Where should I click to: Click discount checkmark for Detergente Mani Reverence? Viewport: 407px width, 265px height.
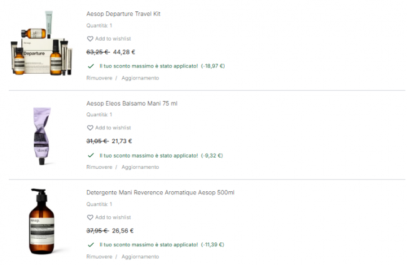click(x=91, y=244)
